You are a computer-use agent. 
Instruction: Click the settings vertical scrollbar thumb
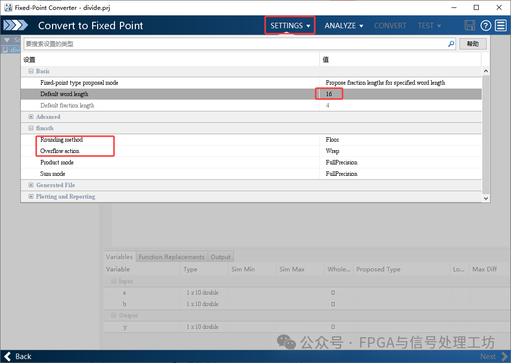(486, 134)
